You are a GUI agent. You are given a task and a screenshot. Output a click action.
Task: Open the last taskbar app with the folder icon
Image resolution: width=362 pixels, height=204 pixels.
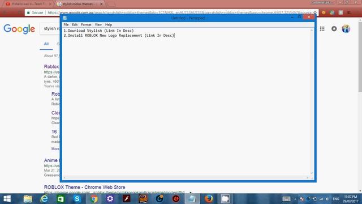[x=225, y=199]
